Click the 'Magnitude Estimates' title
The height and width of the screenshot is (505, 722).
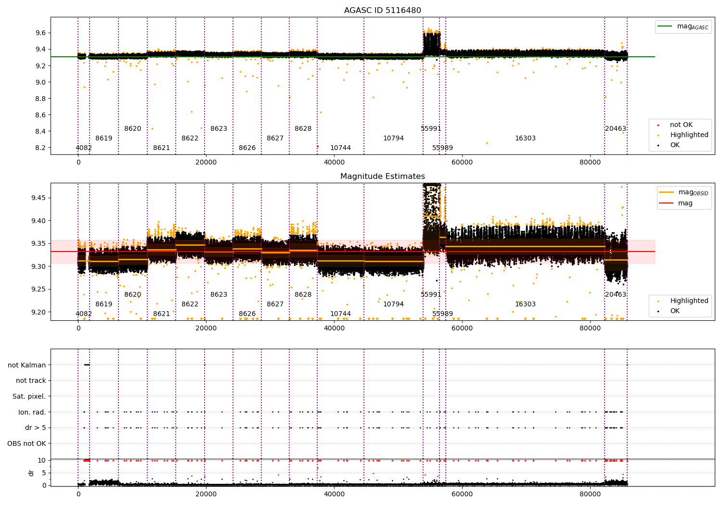point(383,177)
